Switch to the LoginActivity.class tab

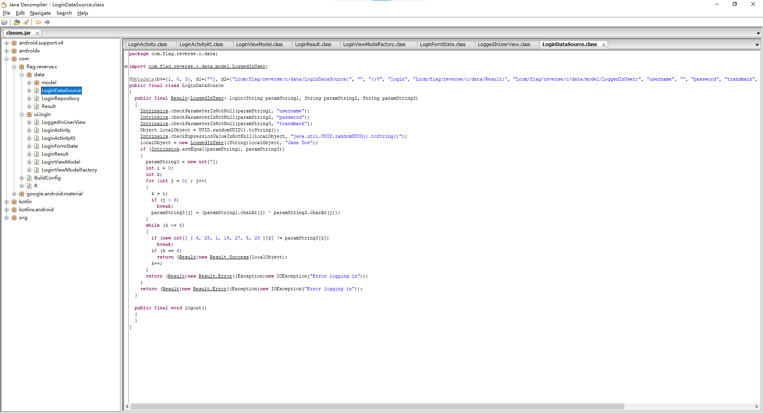pos(147,44)
